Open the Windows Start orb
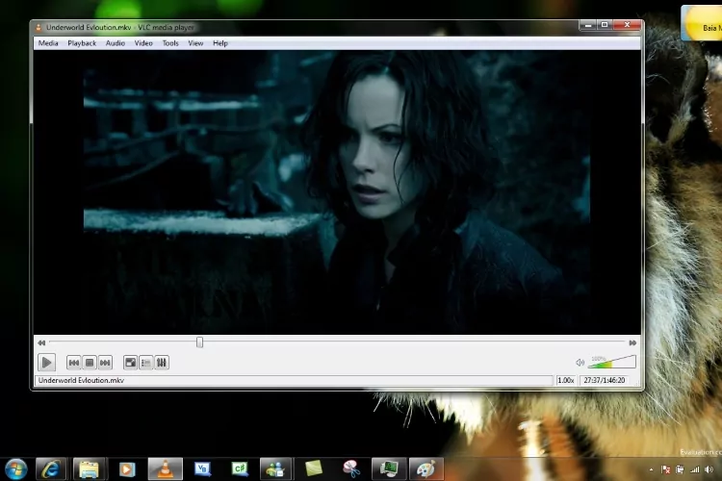The width and height of the screenshot is (722, 481). (15, 469)
